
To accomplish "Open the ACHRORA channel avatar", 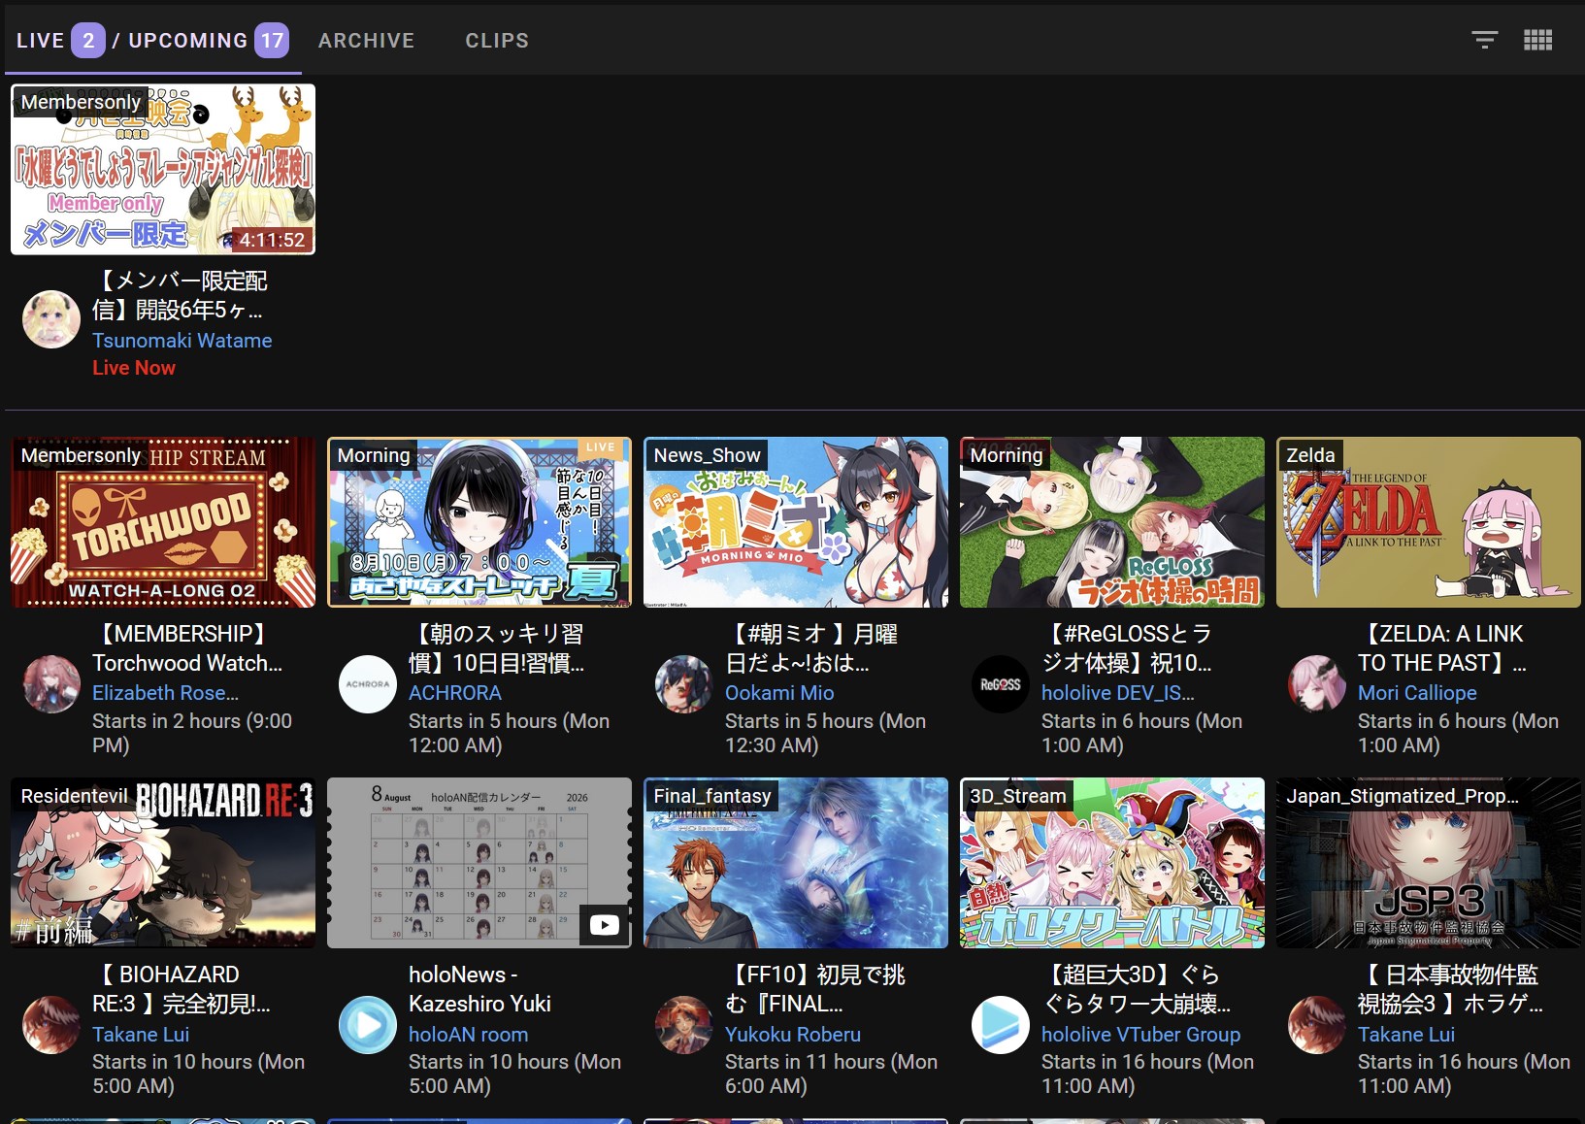I will pos(368,684).
